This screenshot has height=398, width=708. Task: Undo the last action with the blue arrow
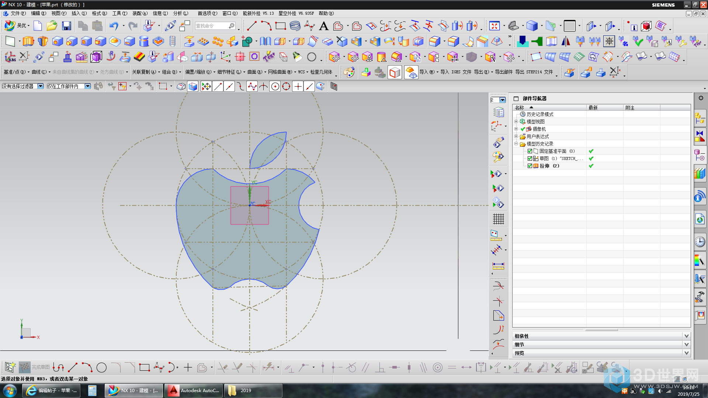click(114, 26)
